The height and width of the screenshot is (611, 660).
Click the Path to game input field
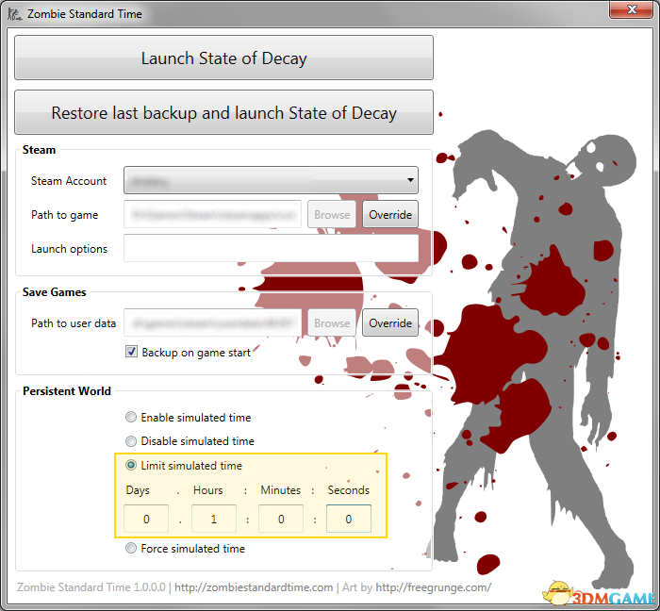tap(212, 214)
